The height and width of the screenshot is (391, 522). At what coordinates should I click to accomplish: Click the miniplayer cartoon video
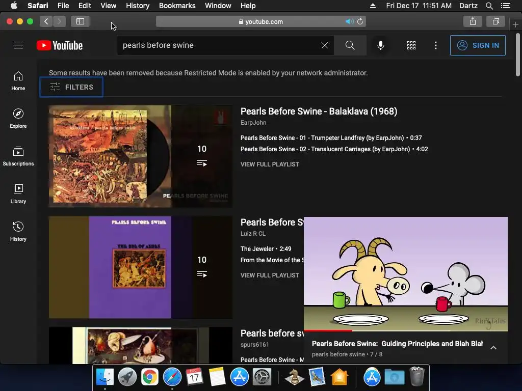pos(405,273)
